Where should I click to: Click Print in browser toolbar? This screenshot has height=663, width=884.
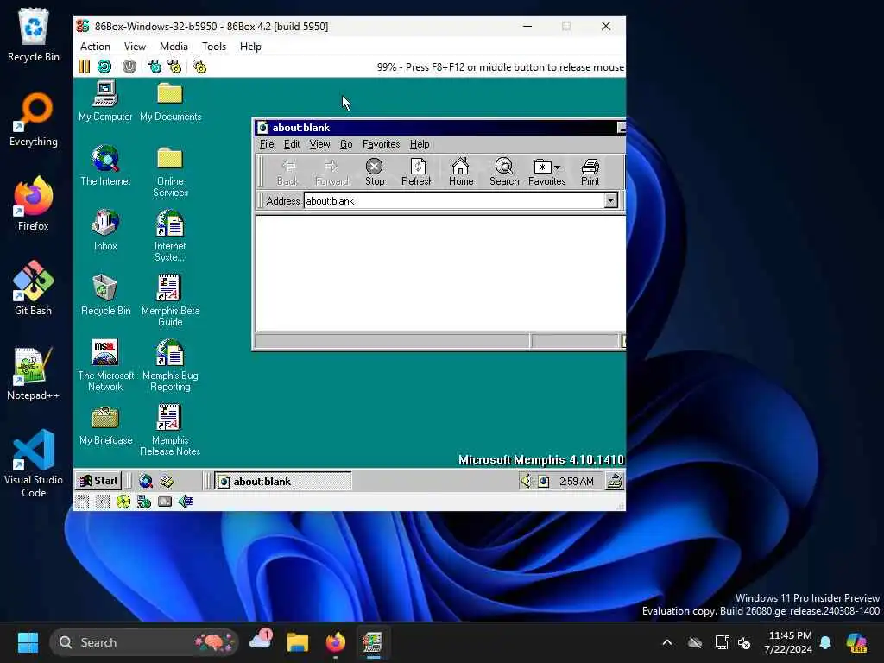tap(590, 172)
